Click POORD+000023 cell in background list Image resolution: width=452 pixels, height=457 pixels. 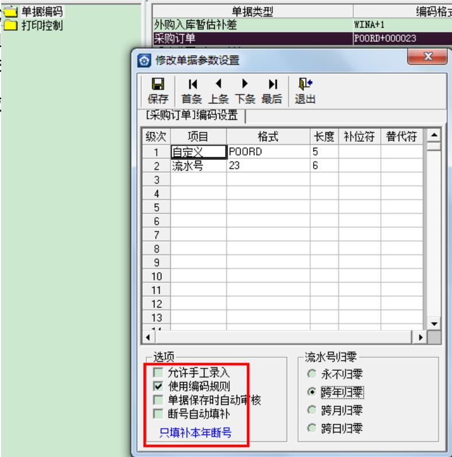(x=403, y=38)
